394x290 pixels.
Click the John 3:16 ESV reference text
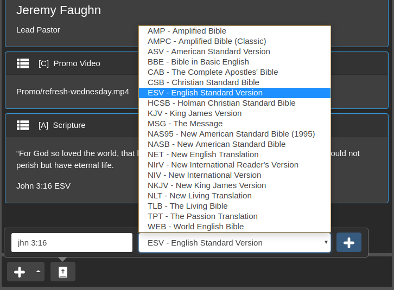[43, 186]
